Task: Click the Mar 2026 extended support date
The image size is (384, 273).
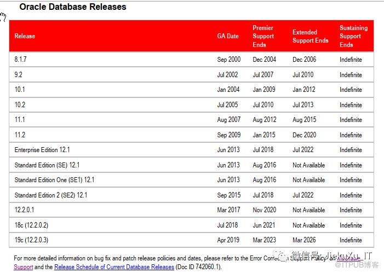Action: click(x=304, y=240)
